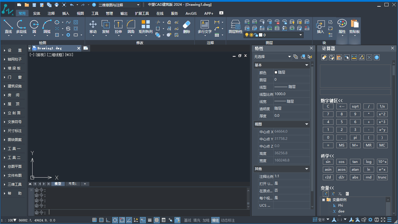Click the 插入 block insert icon
The width and height of the screenshot is (398, 224).
tap(320, 25)
